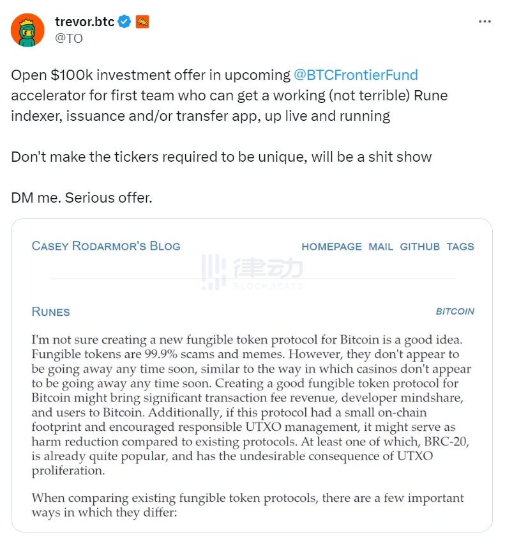Click Casey Rodarmor's Blog title

[x=106, y=246]
